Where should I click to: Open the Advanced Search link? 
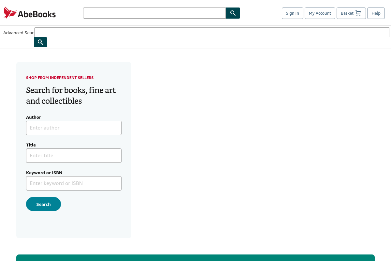[x=19, y=33]
